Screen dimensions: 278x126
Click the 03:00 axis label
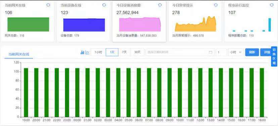(108, 120)
